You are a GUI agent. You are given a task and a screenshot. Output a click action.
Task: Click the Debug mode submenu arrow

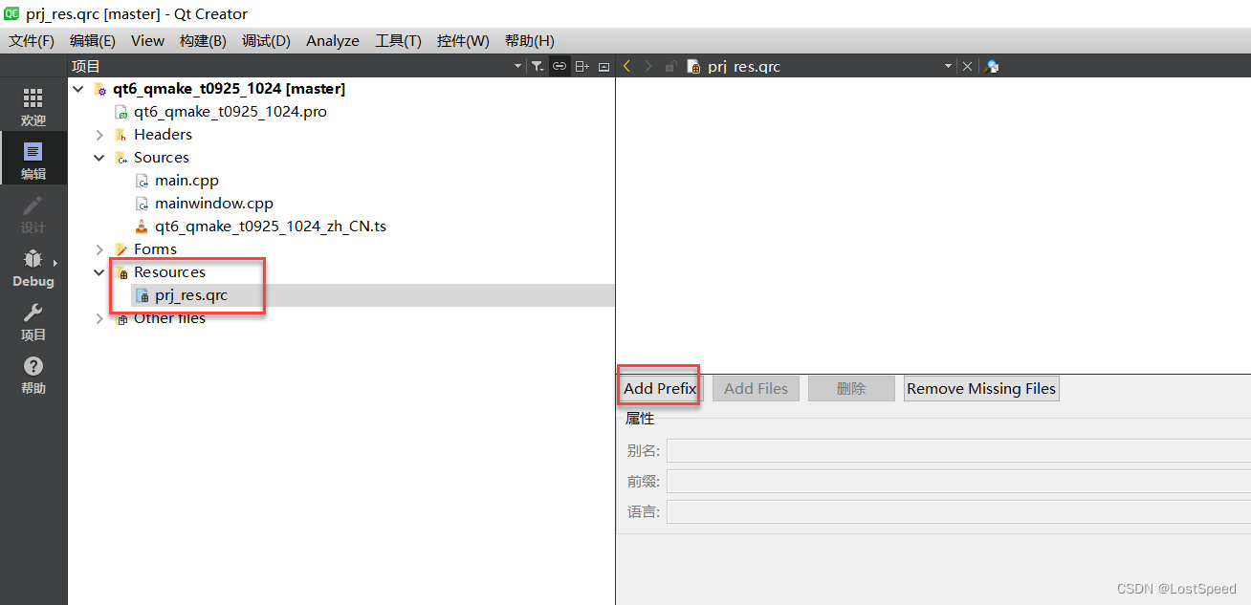(x=55, y=262)
